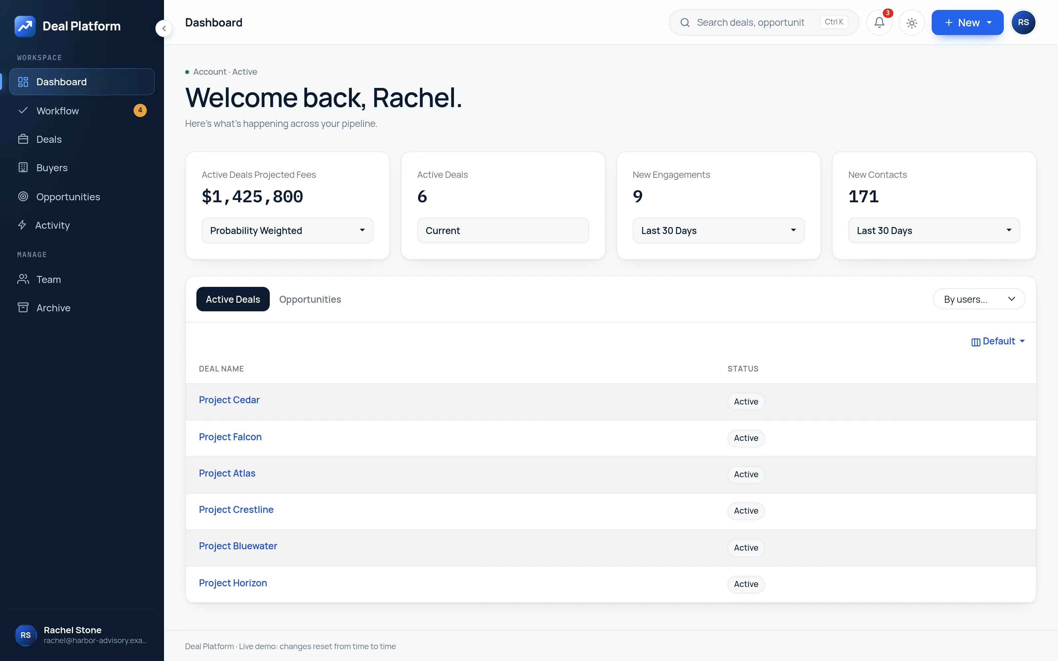Screen dimensions: 1058x661
Task: Click the Dashboard page title in header
Action: (214, 23)
